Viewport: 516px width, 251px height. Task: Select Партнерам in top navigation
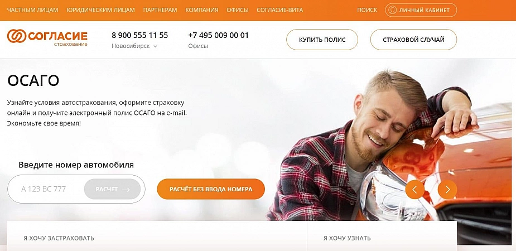[x=160, y=10]
